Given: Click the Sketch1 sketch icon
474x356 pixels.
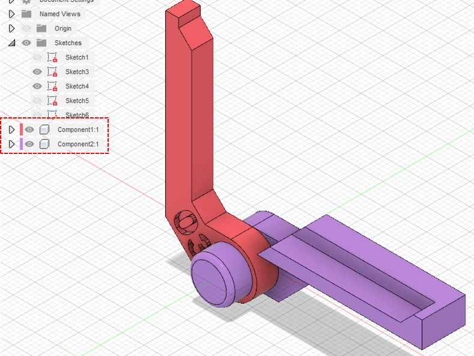Looking at the screenshot, I should [x=52, y=57].
